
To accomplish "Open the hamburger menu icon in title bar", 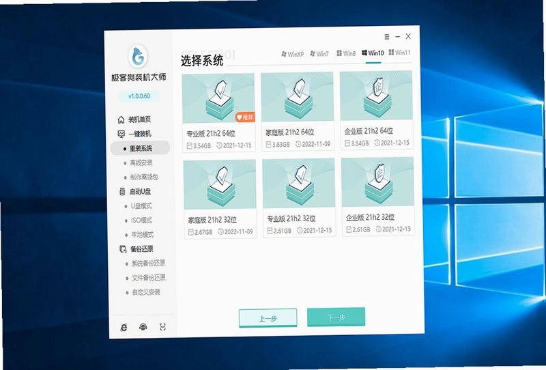I will (387, 37).
